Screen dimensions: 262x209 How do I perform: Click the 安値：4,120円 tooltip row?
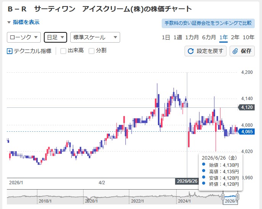click(220, 178)
